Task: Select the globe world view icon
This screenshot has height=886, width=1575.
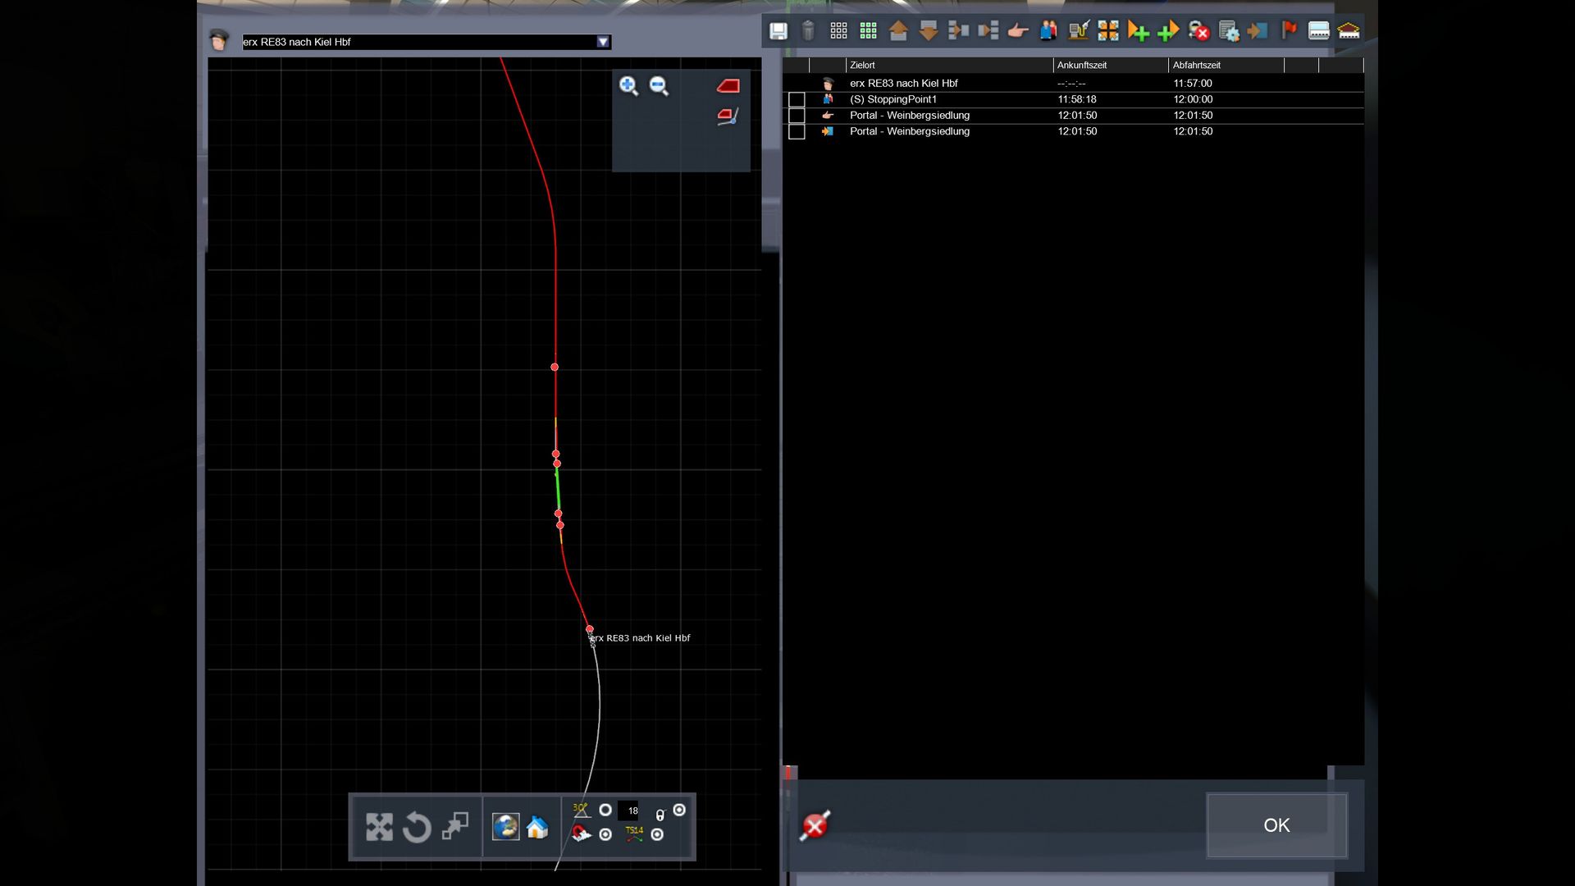Action: pyautogui.click(x=505, y=827)
